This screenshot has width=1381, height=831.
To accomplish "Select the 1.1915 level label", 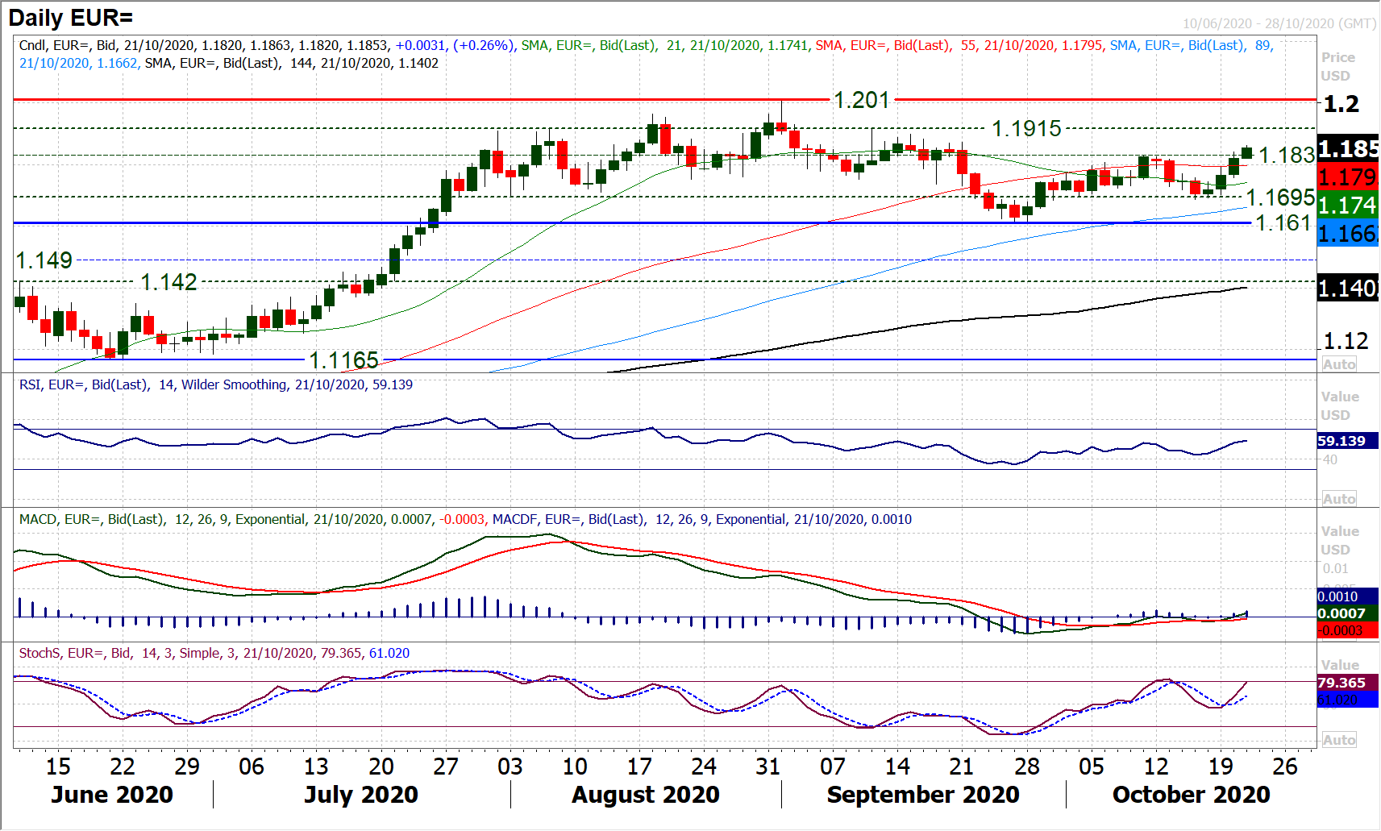I will pos(1025,128).
